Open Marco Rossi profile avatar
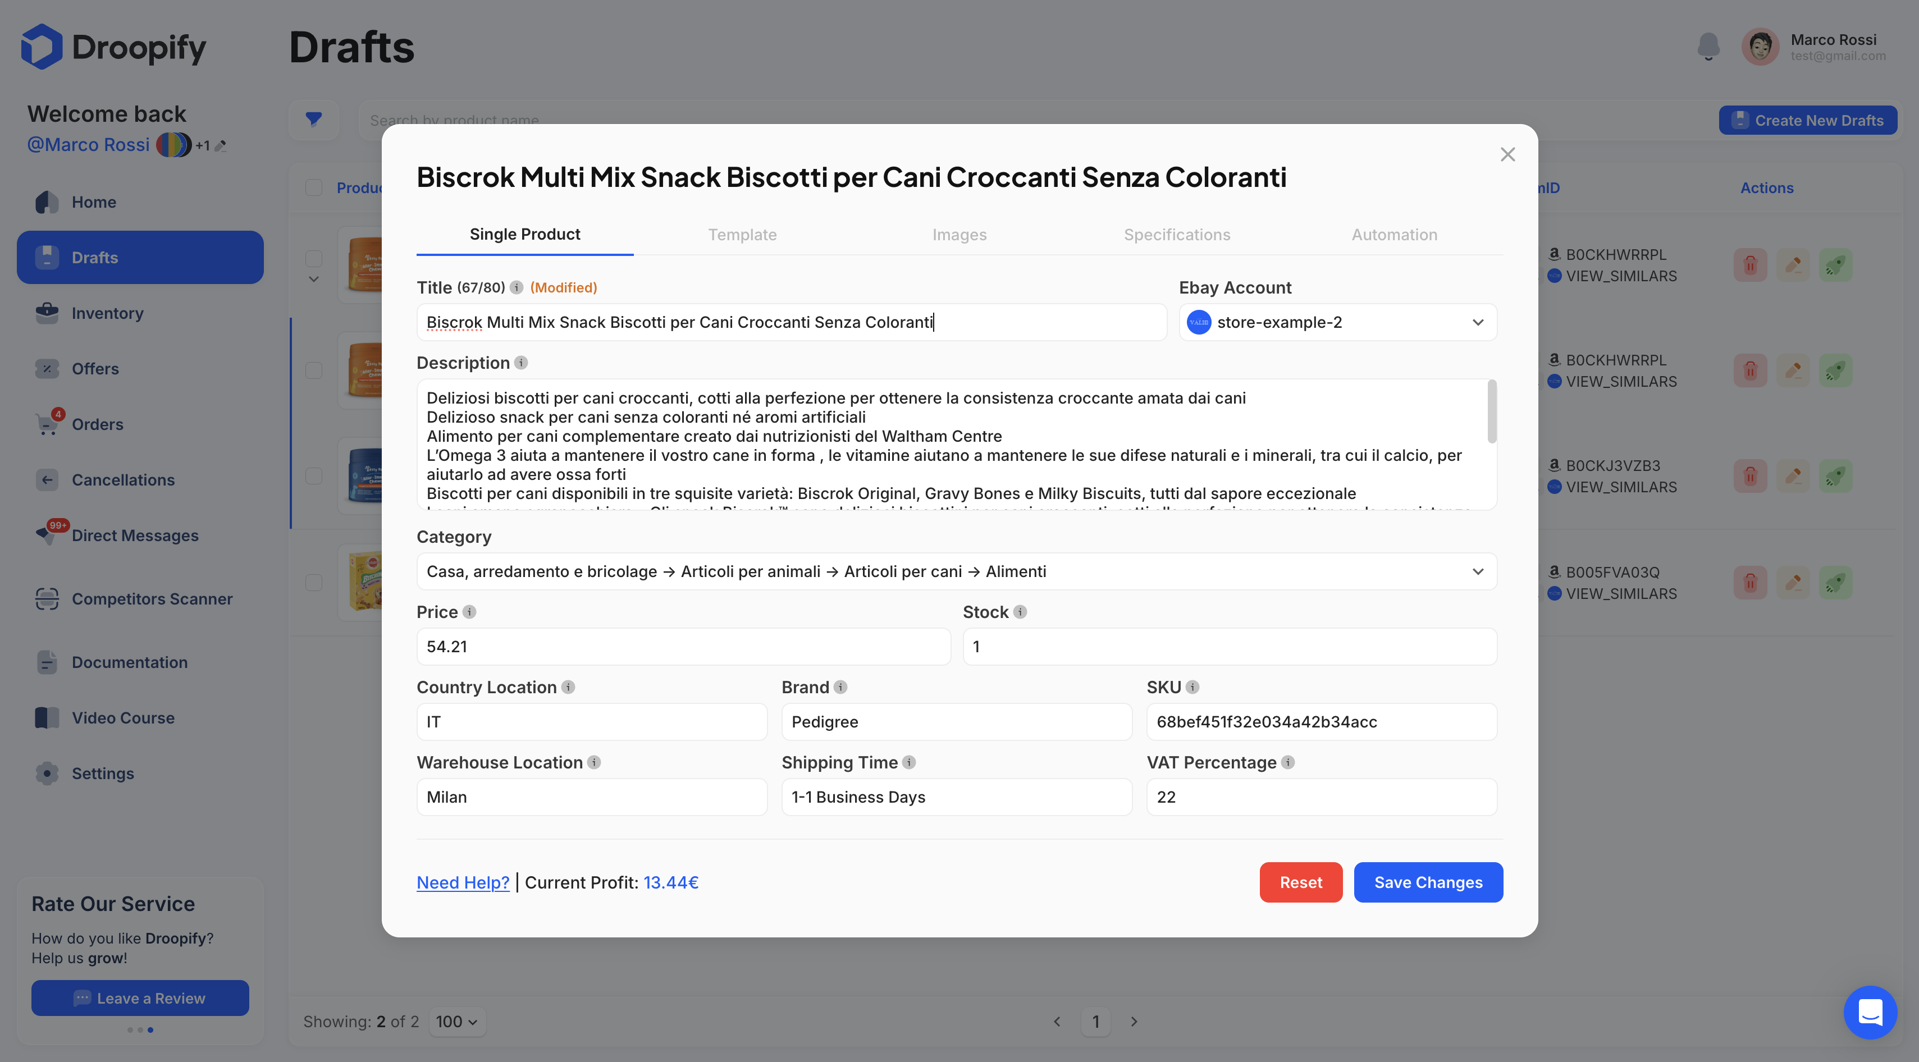 tap(1760, 47)
